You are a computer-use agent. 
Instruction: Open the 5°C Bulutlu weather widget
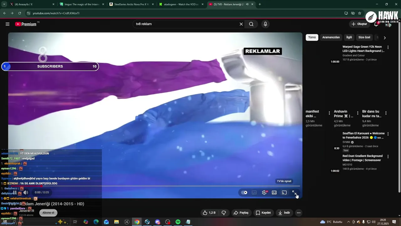pyautogui.click(x=331, y=222)
